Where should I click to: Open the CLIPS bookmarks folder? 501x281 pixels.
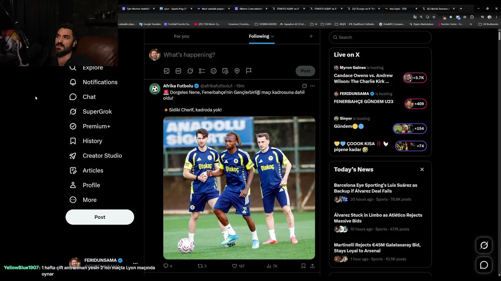[326, 24]
